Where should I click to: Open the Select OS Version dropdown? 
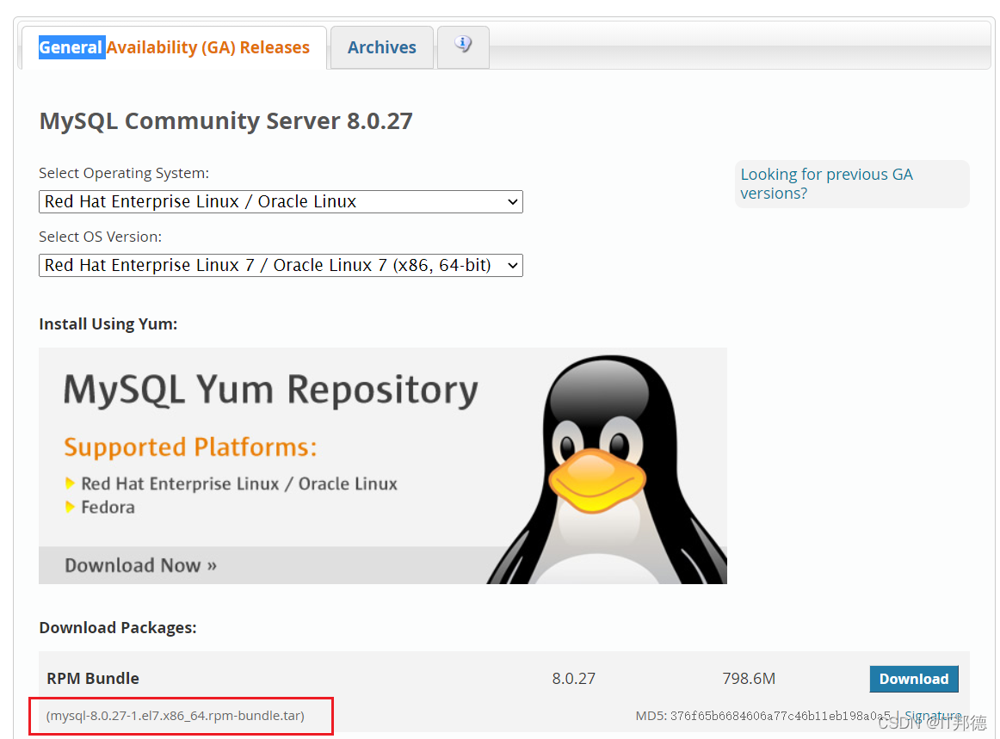281,265
